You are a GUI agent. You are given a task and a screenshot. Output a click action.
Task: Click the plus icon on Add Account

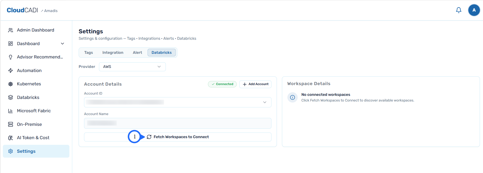[245, 84]
